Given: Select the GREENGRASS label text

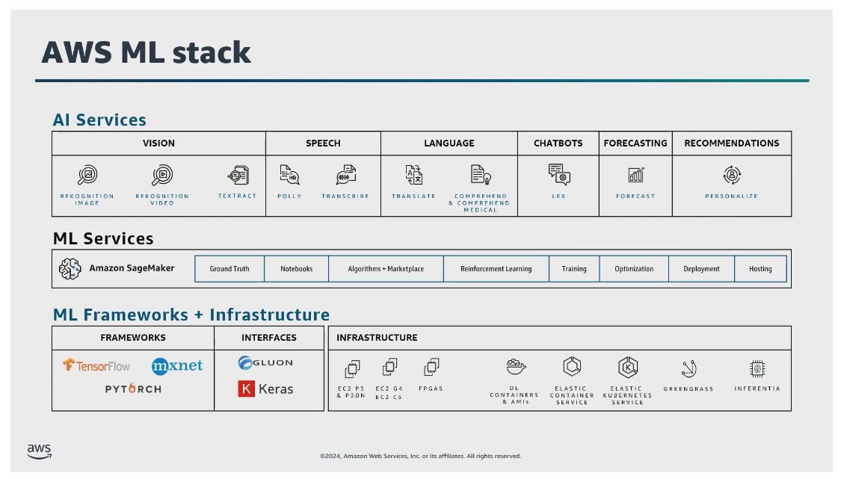Looking at the screenshot, I should (688, 389).
